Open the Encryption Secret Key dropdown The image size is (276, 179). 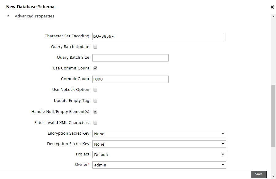click(159, 134)
